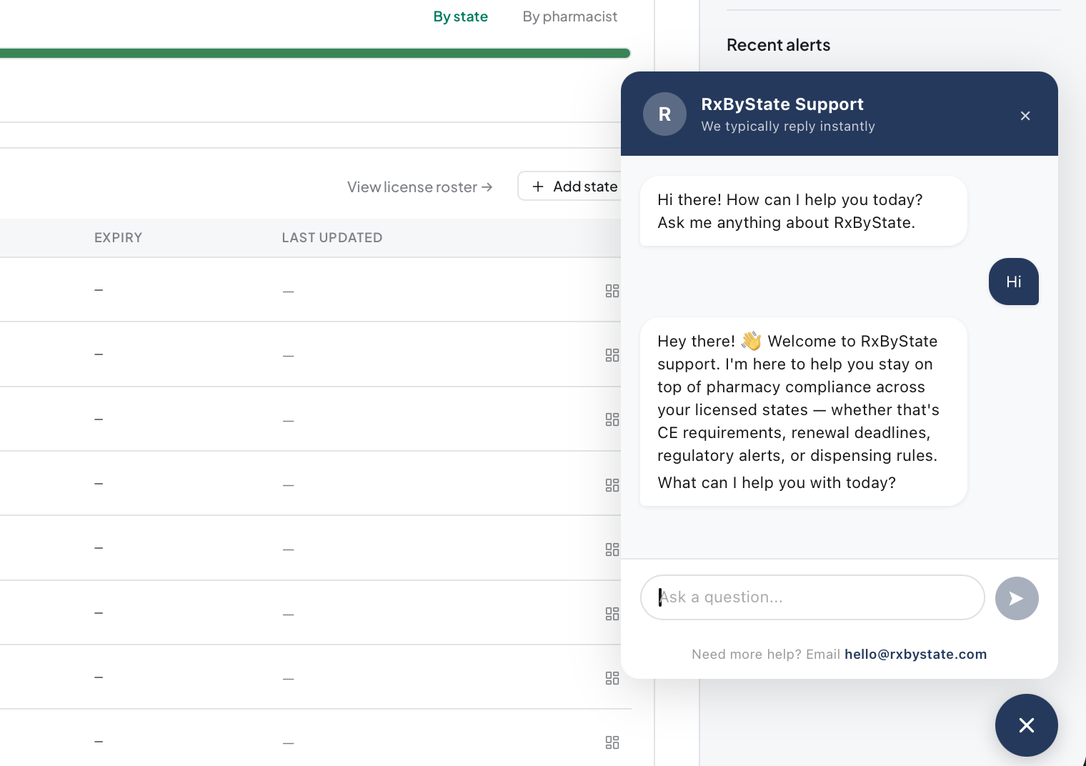
Task: Click the RxByState Support avatar R
Action: pyautogui.click(x=664, y=114)
